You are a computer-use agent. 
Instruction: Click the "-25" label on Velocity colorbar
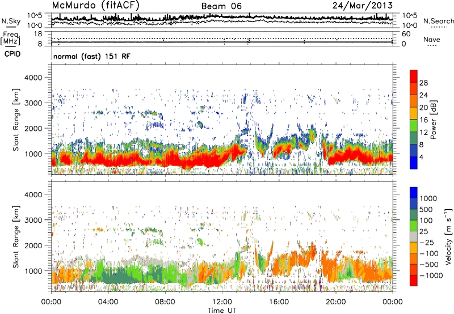tap(427, 243)
